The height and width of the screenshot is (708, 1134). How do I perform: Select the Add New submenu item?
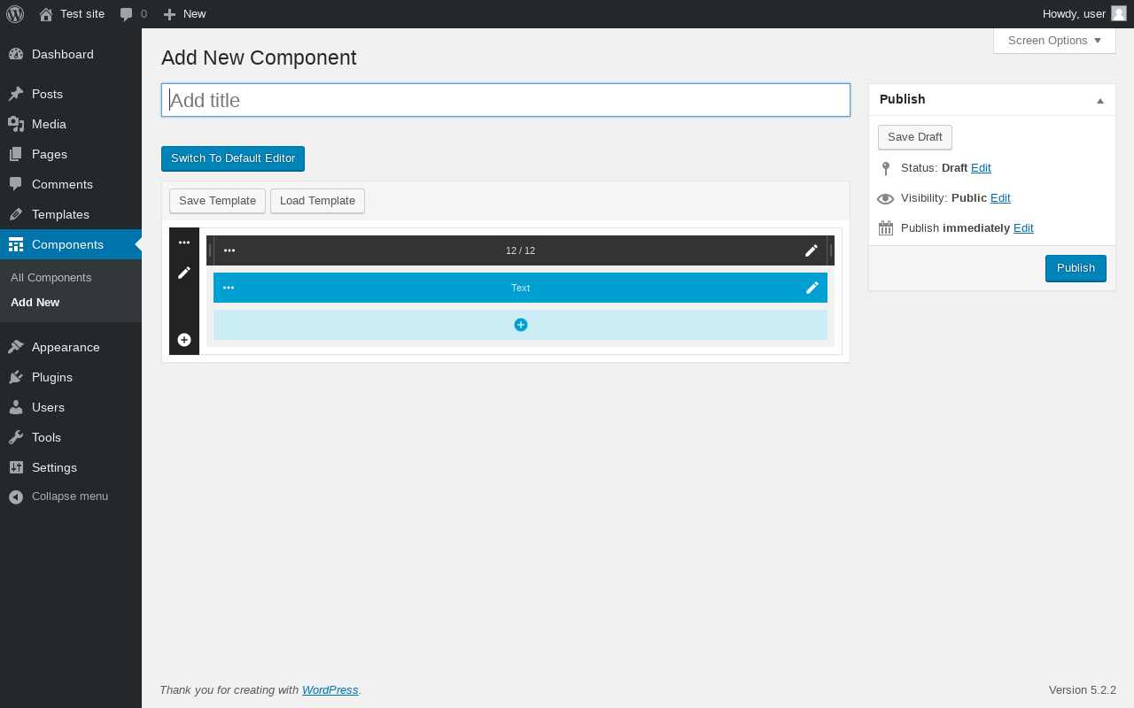[35, 302]
